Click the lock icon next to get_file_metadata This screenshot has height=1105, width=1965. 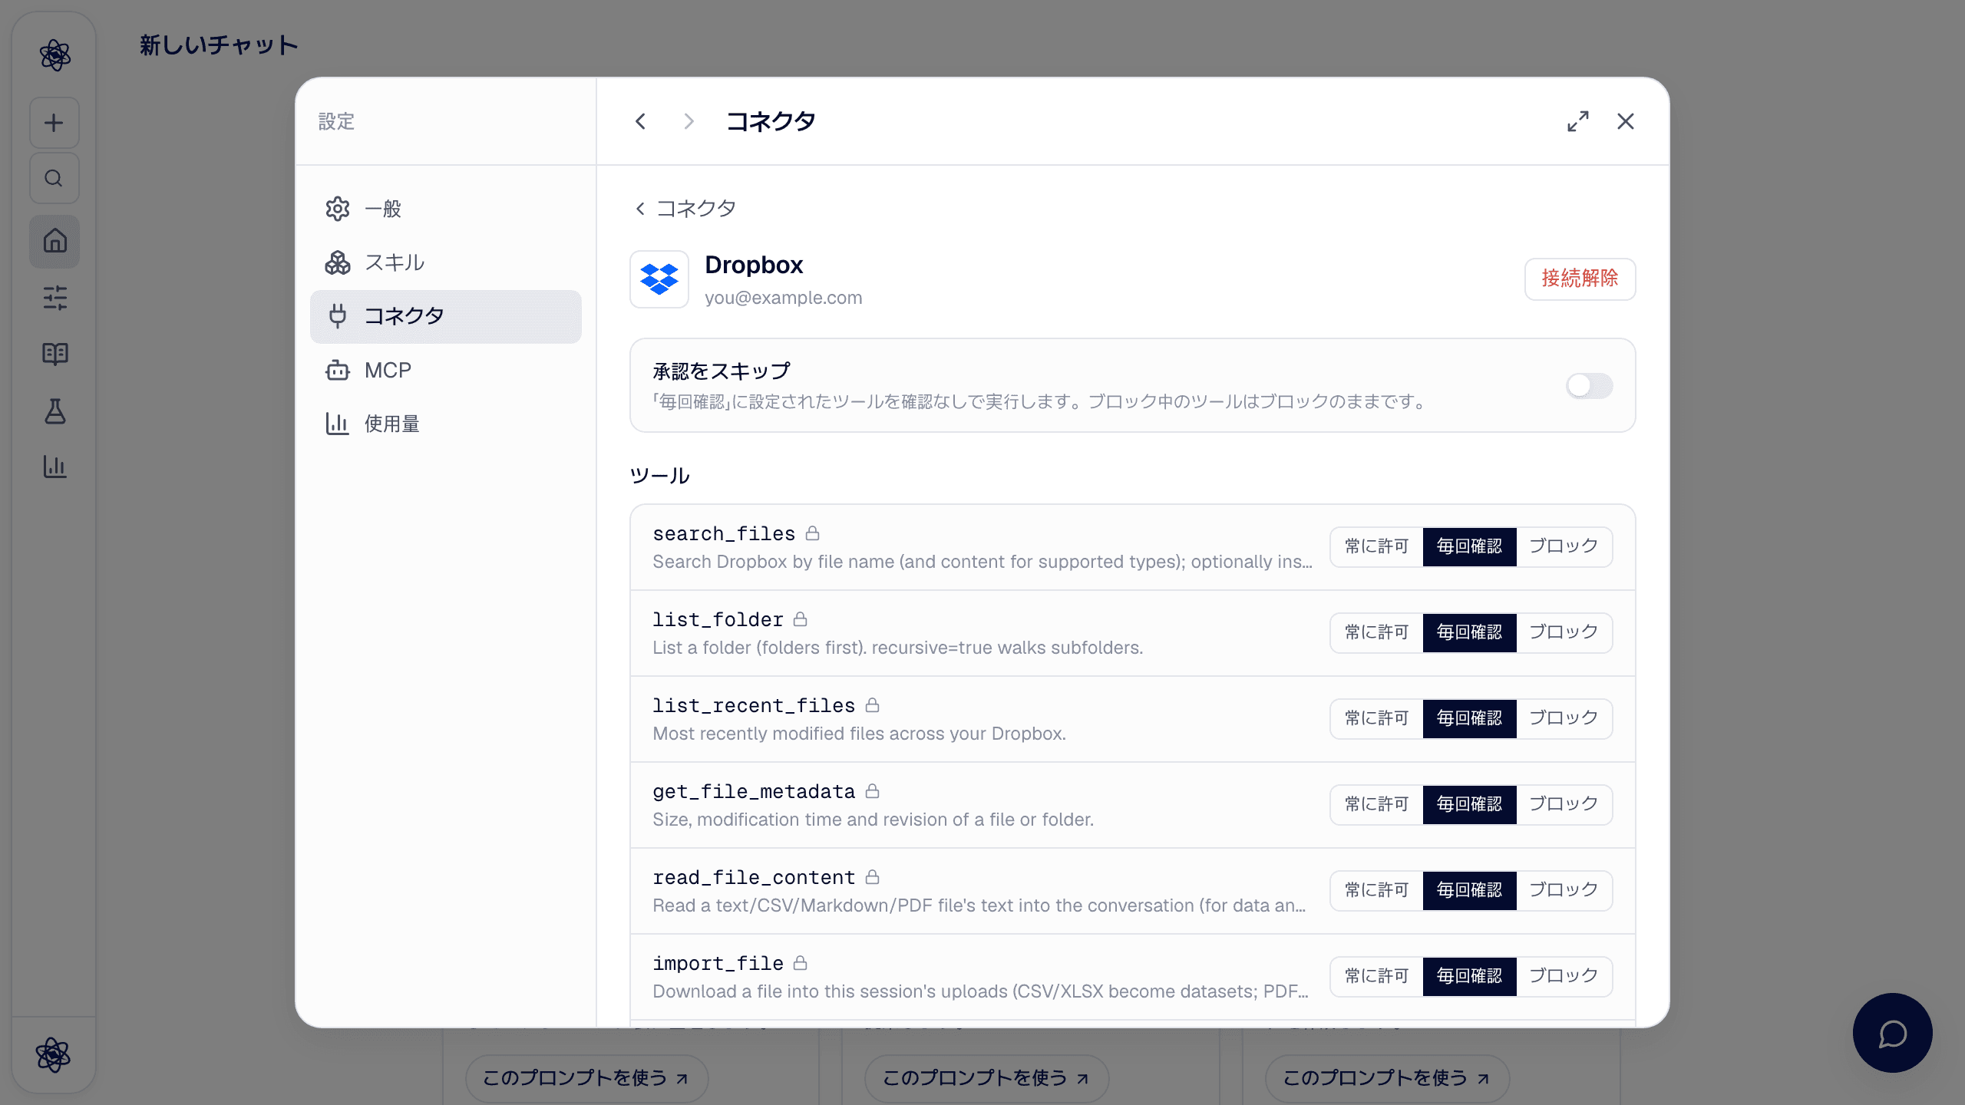click(x=873, y=791)
